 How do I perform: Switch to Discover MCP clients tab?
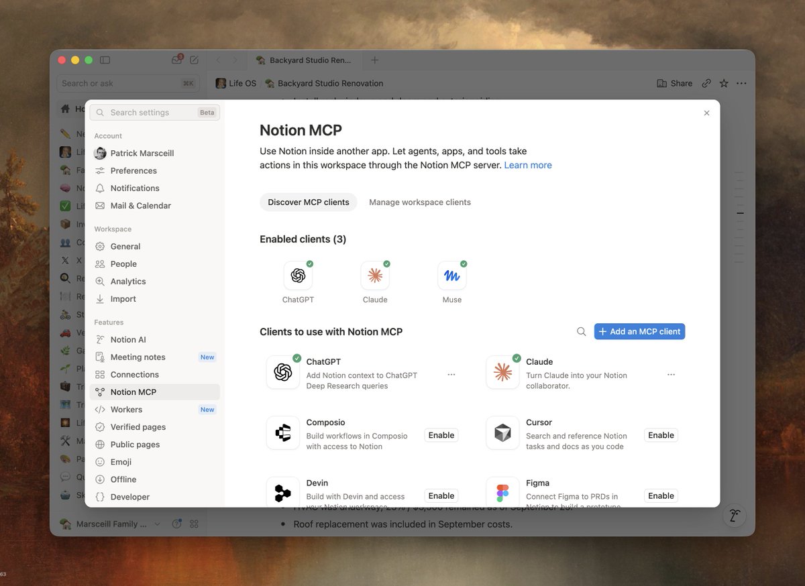(x=309, y=202)
